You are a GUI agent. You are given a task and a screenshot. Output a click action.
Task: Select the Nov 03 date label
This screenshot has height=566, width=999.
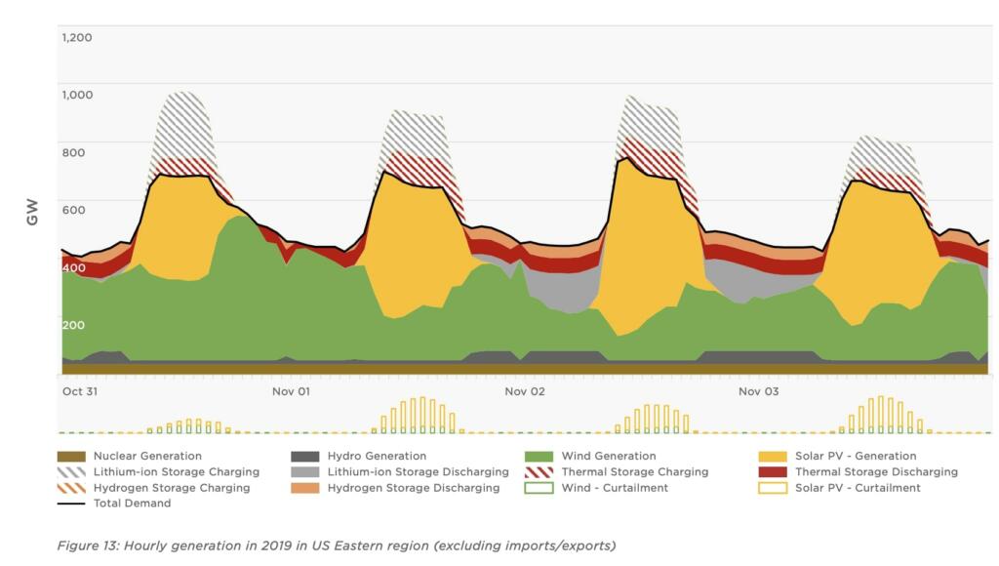(758, 391)
